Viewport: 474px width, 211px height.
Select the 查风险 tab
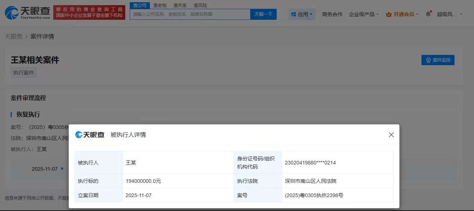point(200,5)
